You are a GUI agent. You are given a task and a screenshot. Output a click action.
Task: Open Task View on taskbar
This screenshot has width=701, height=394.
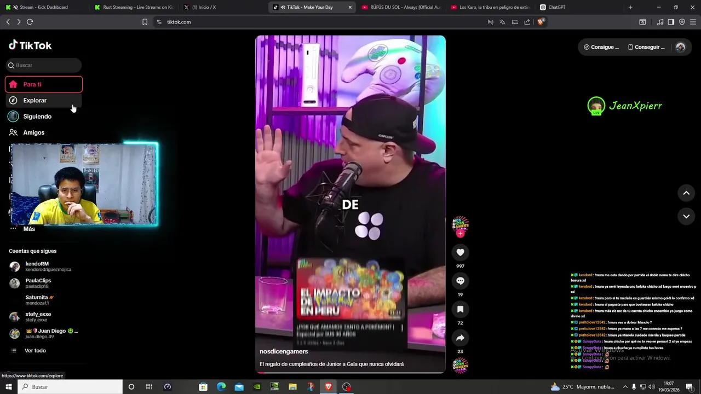pos(148,387)
